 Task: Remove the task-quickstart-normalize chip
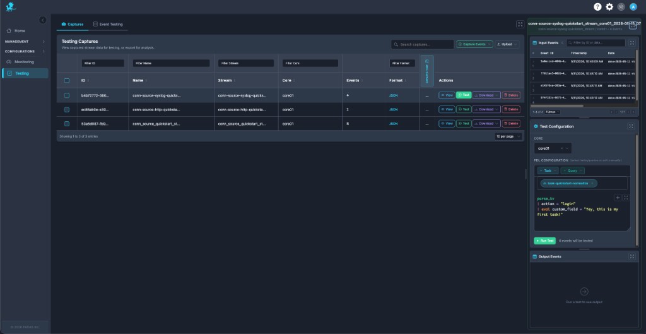click(592, 183)
